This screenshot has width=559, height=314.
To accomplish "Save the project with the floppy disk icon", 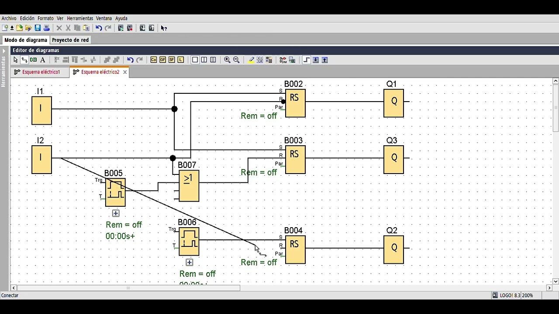I will point(38,28).
